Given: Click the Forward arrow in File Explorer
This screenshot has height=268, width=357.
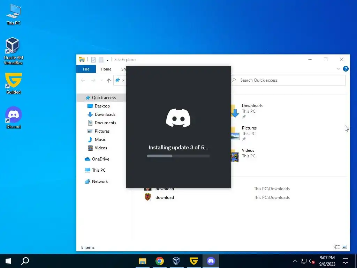Looking at the screenshot, I should point(93,80).
